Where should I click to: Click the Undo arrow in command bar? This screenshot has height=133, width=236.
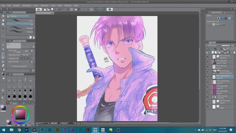point(59,9)
